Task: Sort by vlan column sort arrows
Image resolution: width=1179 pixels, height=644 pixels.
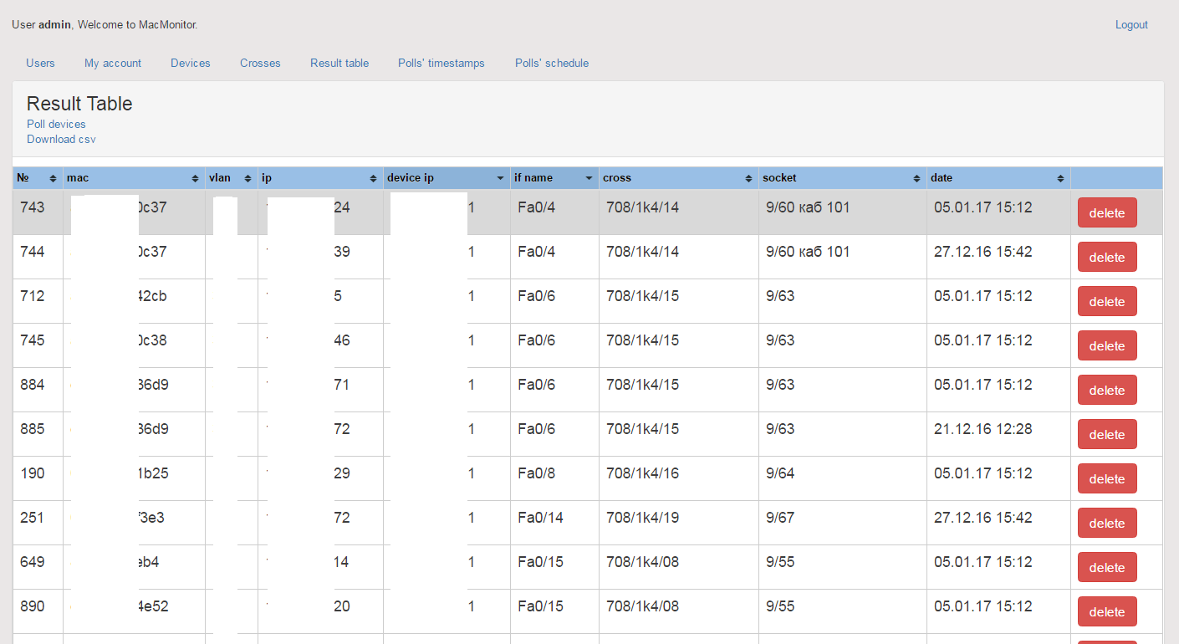Action: pos(248,178)
